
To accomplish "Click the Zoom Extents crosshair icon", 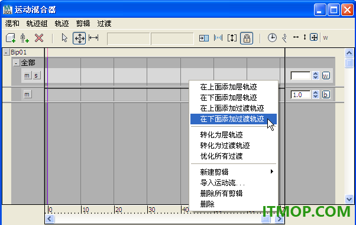I will [314, 37].
